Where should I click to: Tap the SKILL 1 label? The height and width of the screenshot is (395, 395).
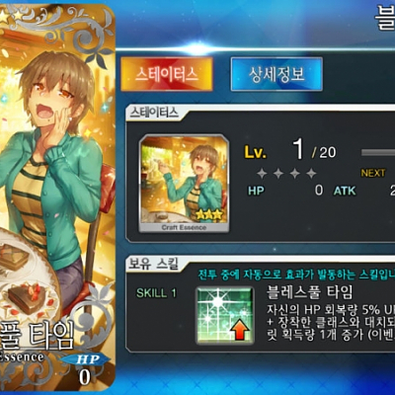(x=156, y=293)
